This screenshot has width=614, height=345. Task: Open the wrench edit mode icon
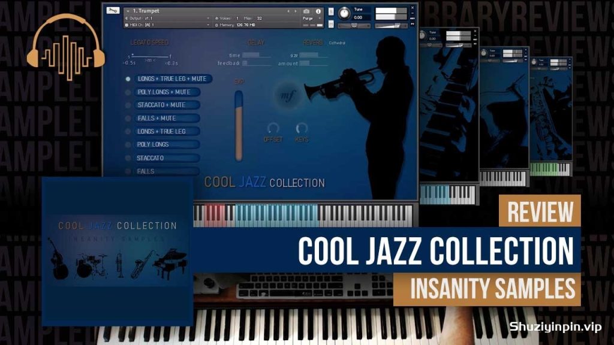click(113, 11)
